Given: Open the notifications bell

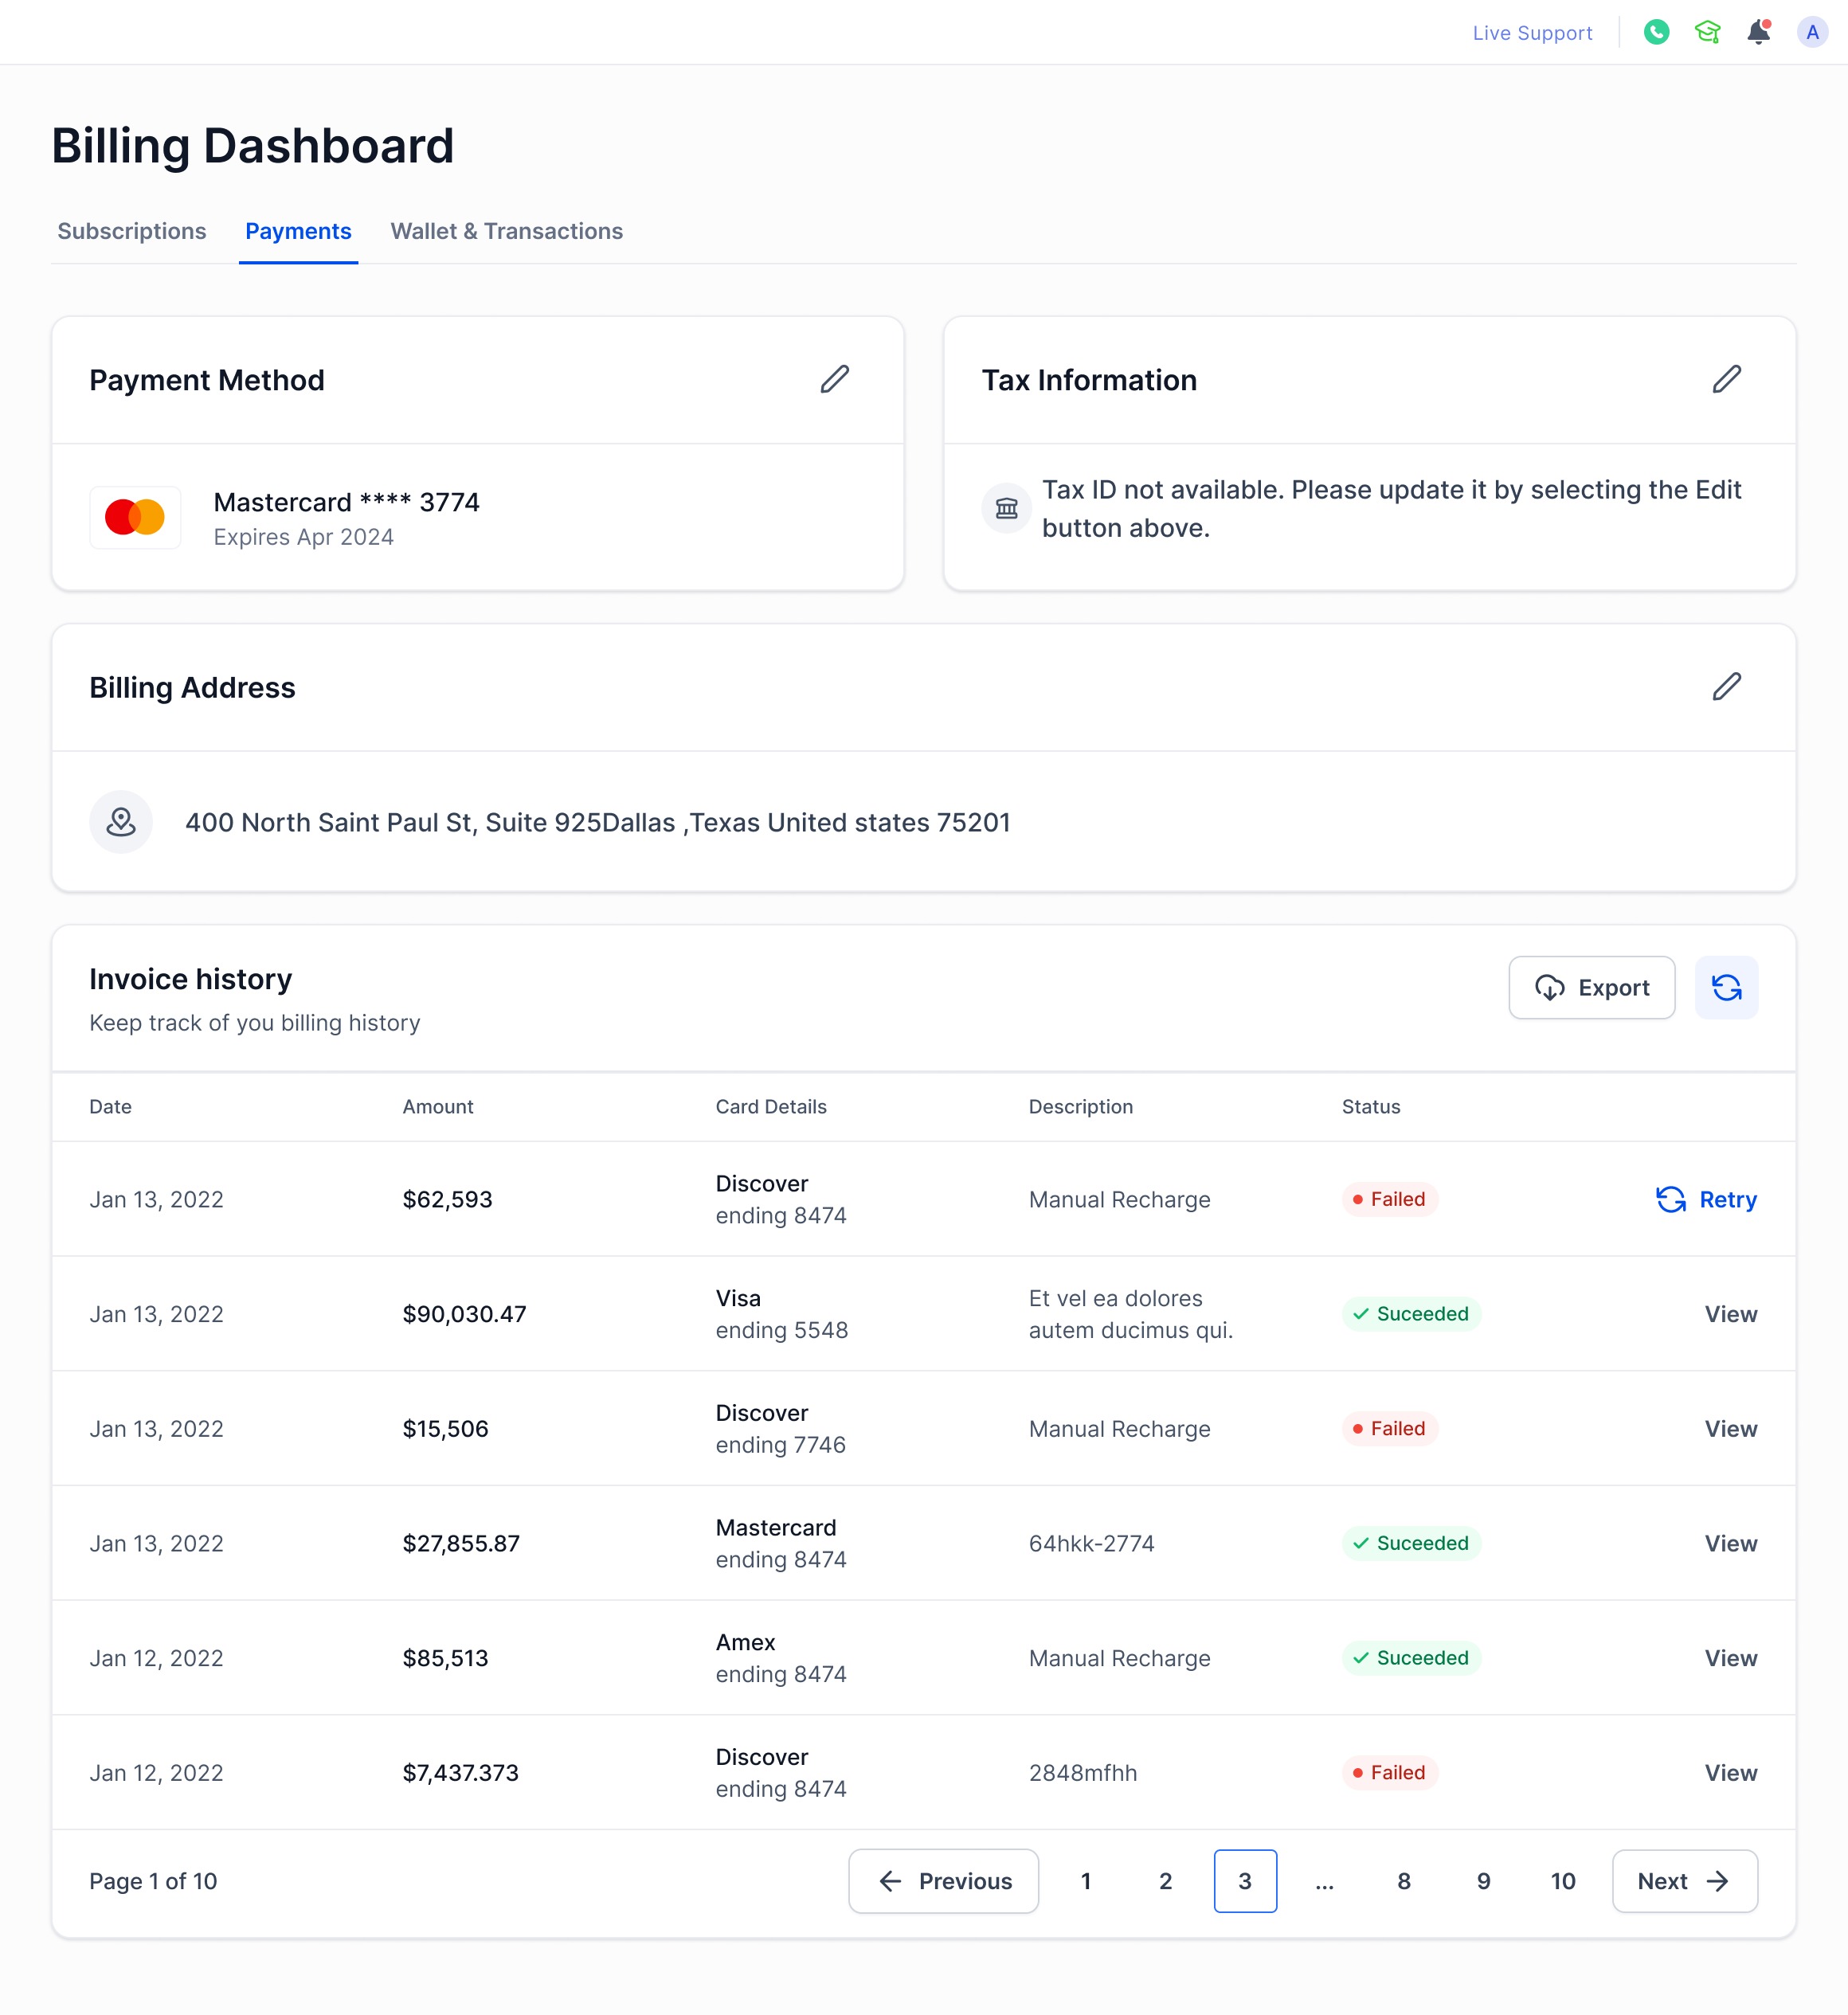Looking at the screenshot, I should 1758,32.
